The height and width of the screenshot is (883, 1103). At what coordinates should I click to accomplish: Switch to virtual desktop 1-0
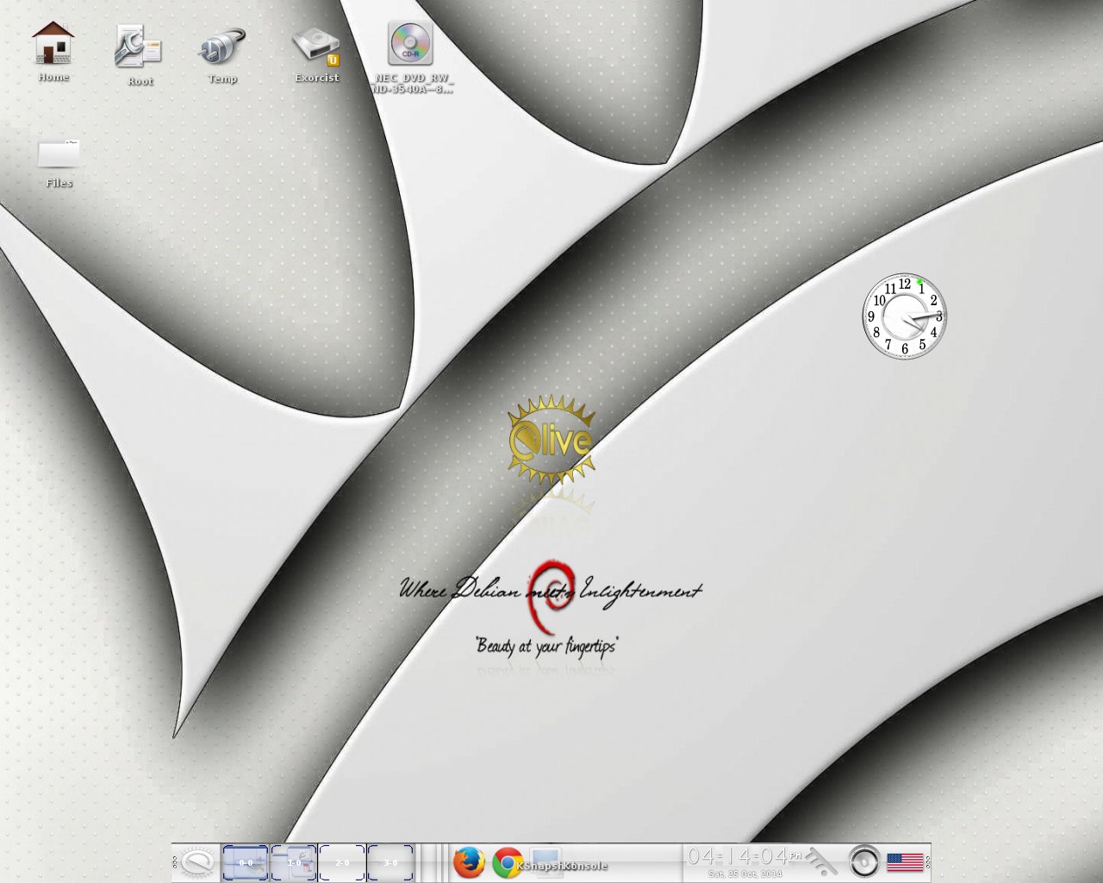click(294, 862)
